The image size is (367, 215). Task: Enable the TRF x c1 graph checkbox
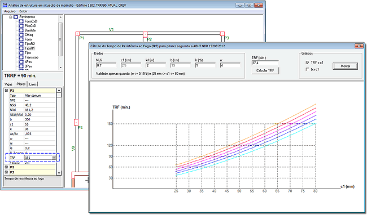[x=308, y=62]
